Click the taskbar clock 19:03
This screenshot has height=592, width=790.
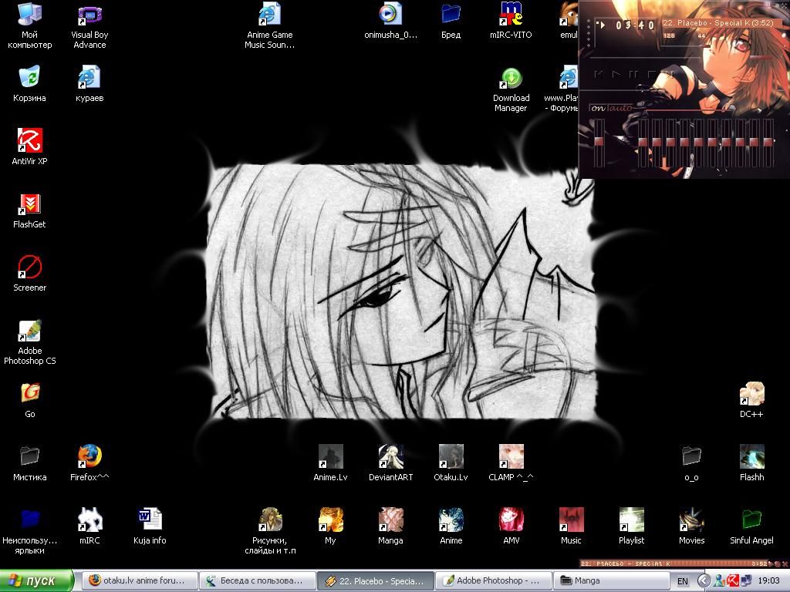tap(769, 581)
